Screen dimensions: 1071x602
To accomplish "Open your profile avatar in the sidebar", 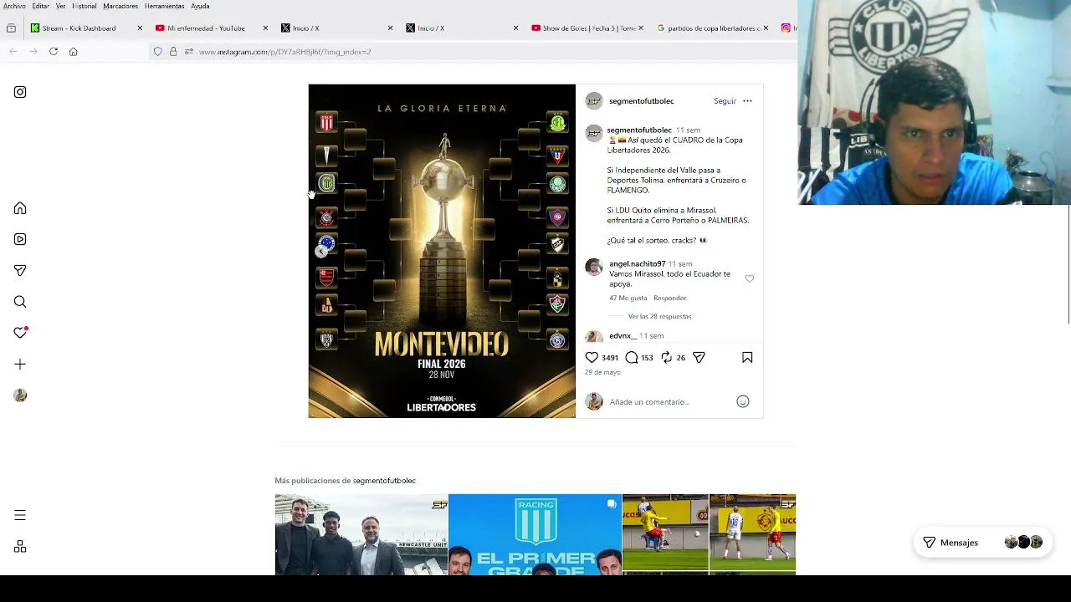I will pos(20,395).
